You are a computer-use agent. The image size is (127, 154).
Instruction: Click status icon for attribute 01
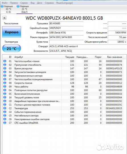(5, 61)
